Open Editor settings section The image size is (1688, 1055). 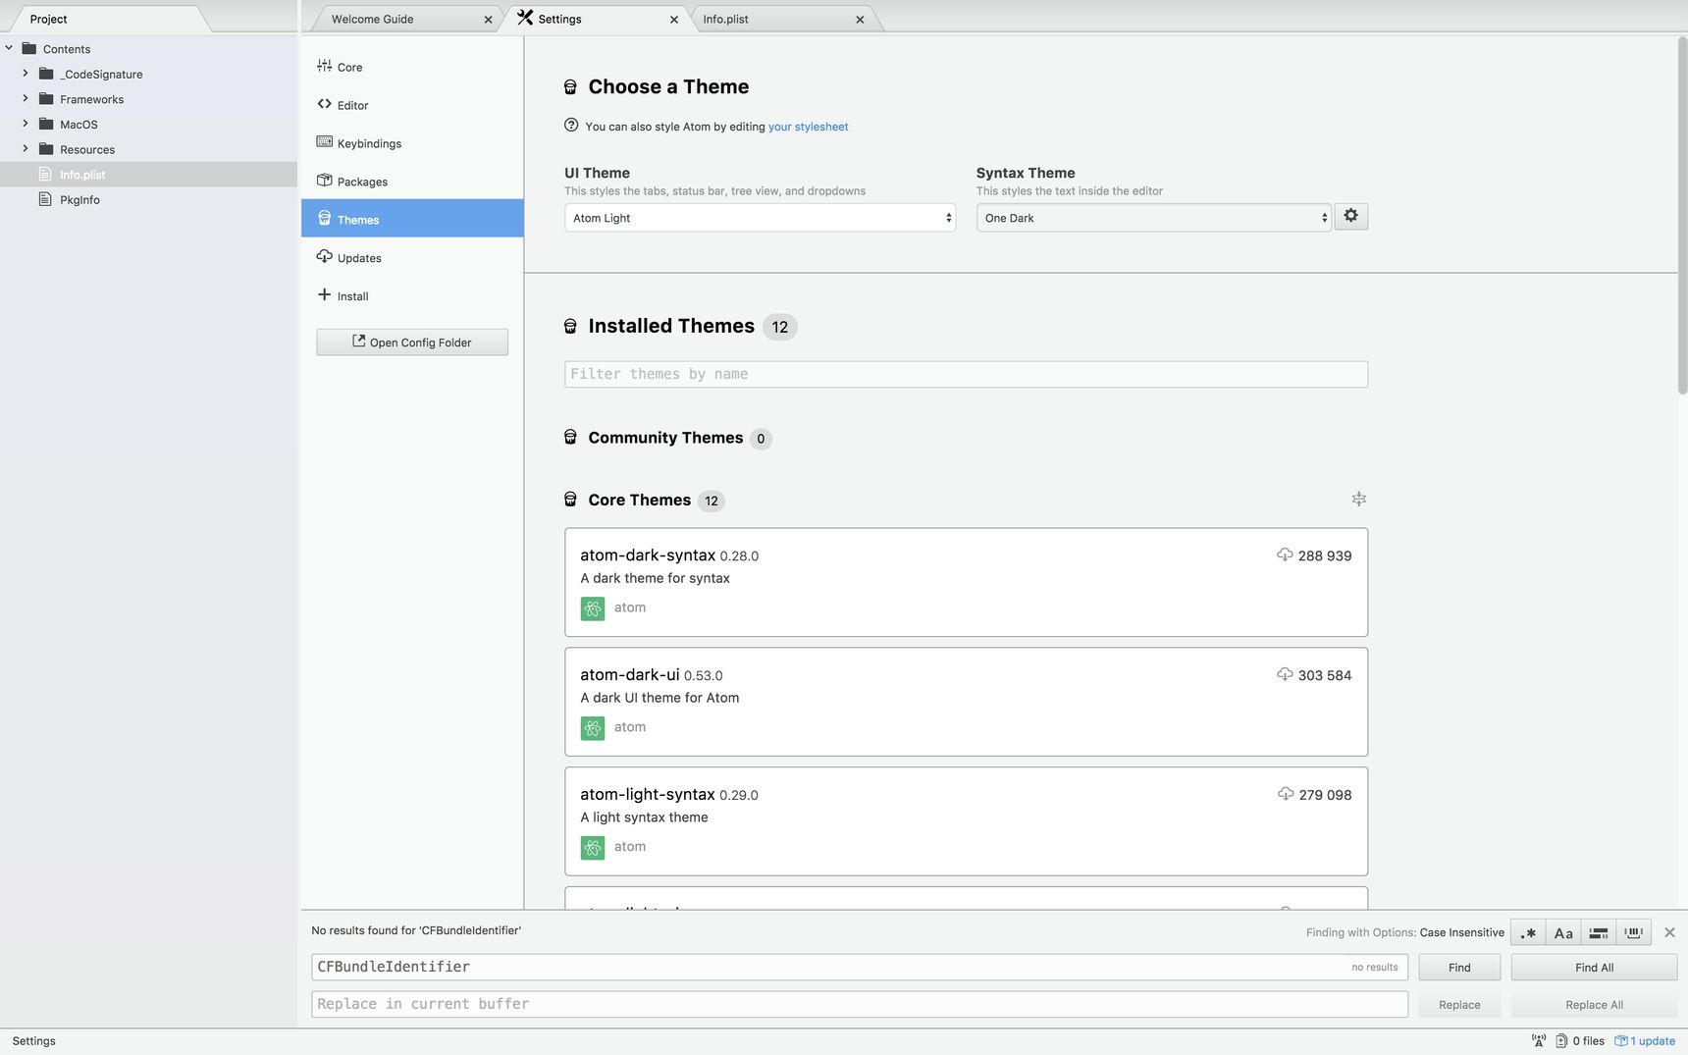pos(412,105)
